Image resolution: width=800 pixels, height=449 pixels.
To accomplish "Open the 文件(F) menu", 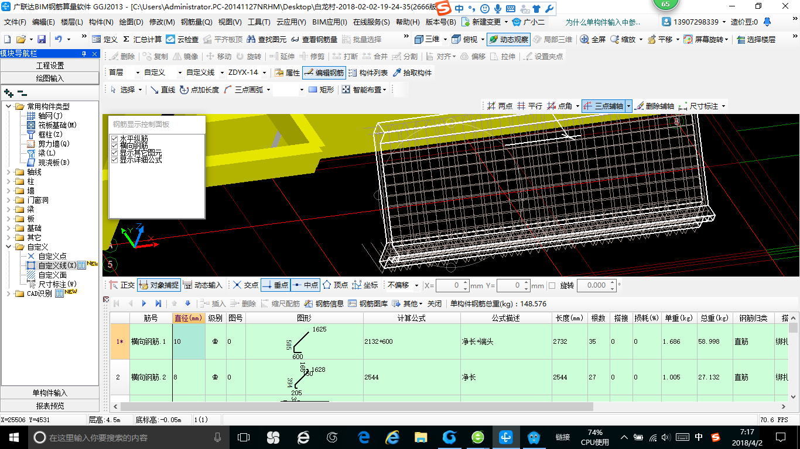I will (15, 22).
